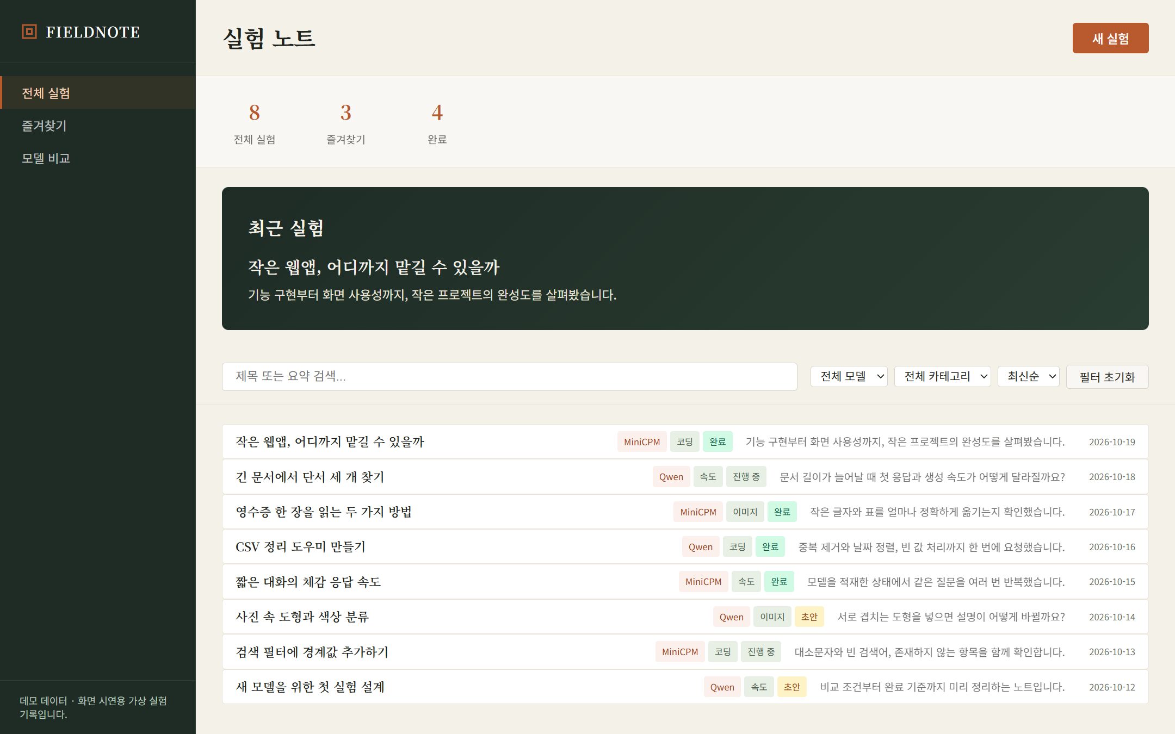Go to 즐겨찾기 in the sidebar
Screen dimensions: 1175x734
click(x=98, y=126)
